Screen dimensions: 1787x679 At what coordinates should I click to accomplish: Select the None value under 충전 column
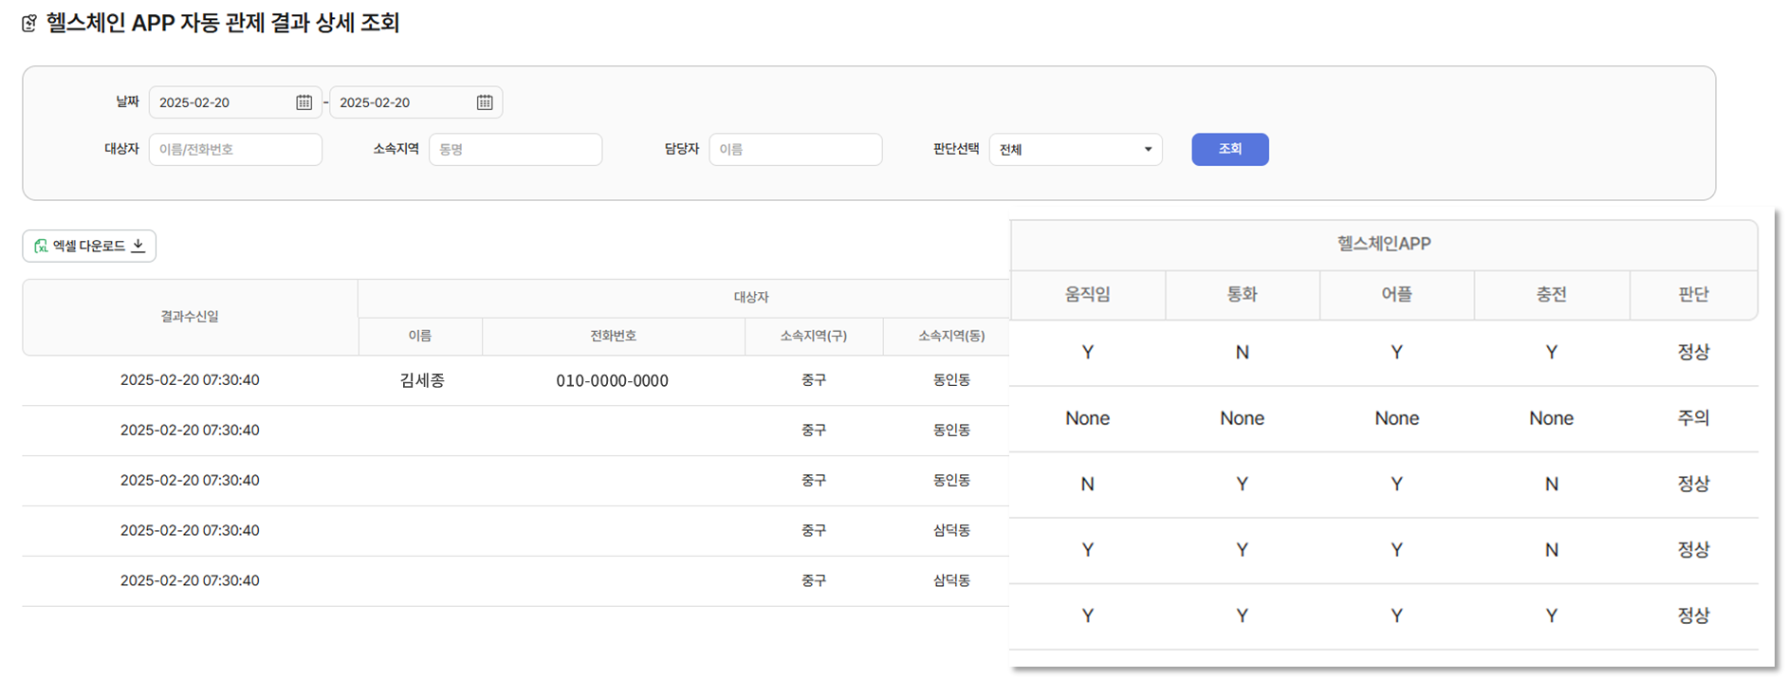coord(1552,418)
